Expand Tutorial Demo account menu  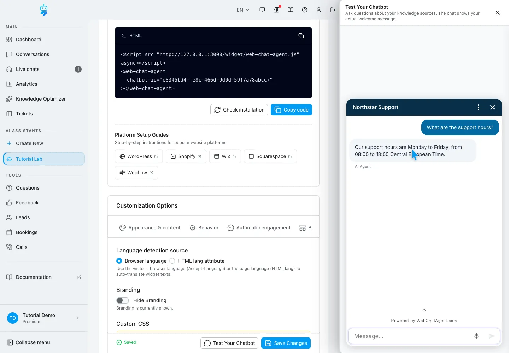coord(44,318)
